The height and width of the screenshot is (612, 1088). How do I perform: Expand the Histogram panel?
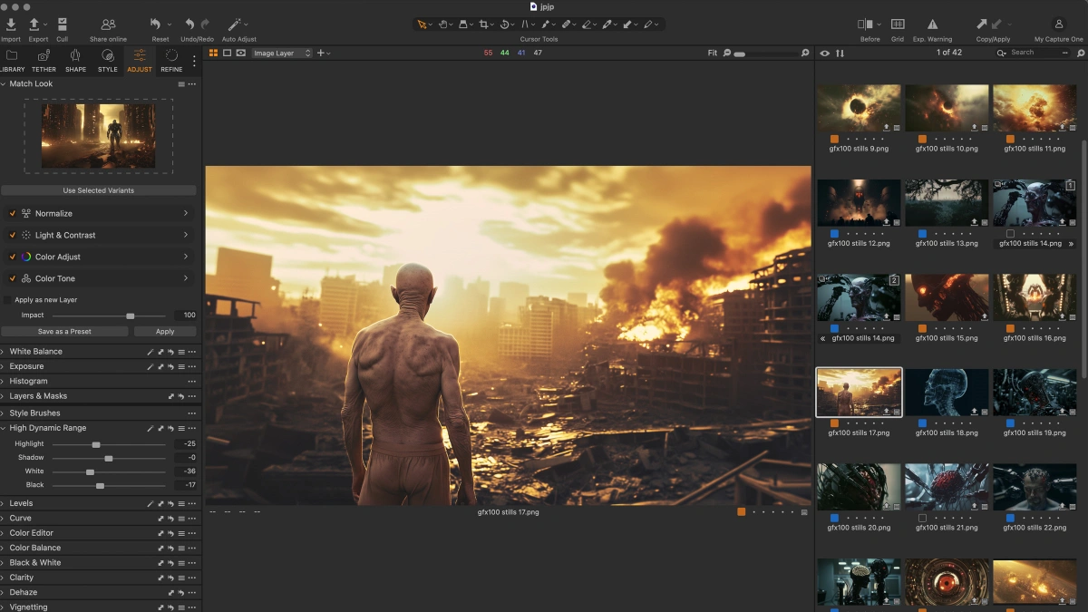click(x=3, y=382)
